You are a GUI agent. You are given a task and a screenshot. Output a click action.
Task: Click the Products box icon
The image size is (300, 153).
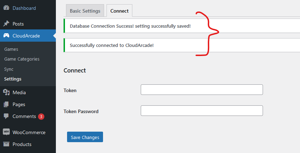[6, 144]
